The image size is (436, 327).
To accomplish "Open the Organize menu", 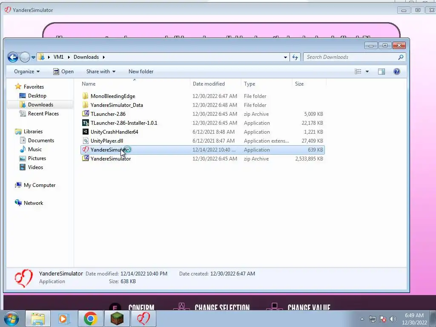I will click(x=27, y=72).
